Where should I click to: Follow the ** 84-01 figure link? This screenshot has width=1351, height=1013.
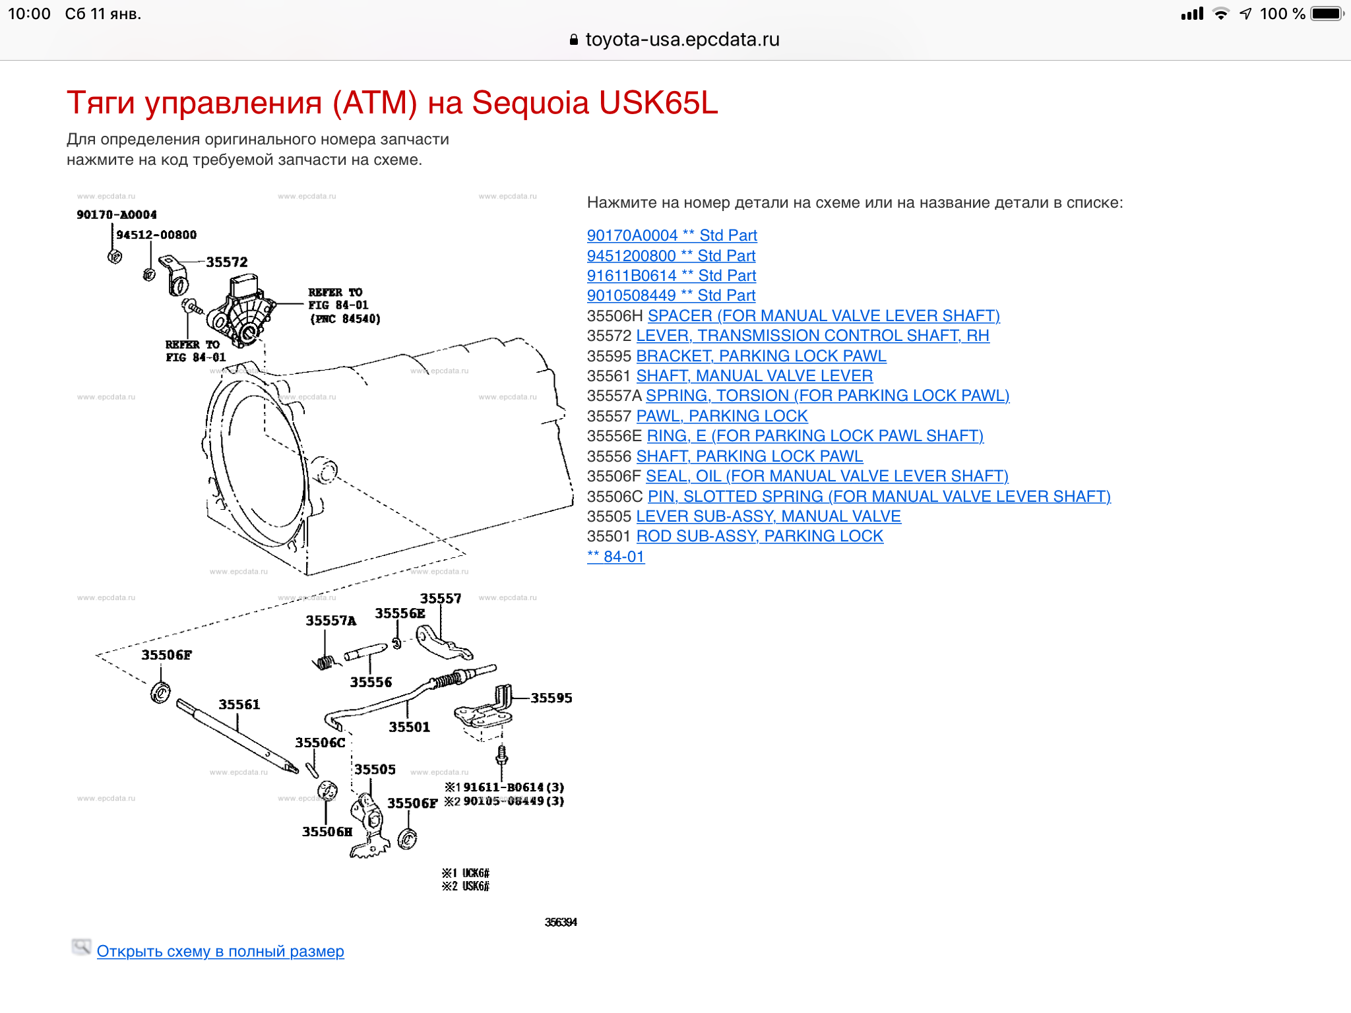pos(615,557)
